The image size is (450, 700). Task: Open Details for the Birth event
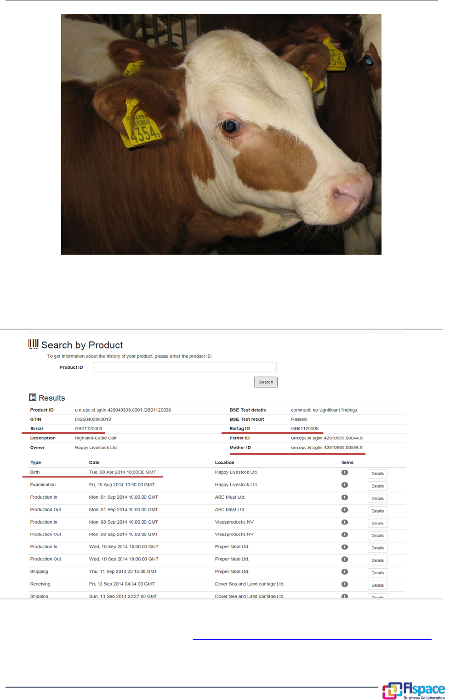tap(377, 473)
